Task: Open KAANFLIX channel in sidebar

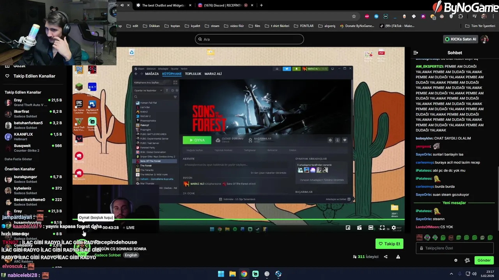Action: point(33,136)
